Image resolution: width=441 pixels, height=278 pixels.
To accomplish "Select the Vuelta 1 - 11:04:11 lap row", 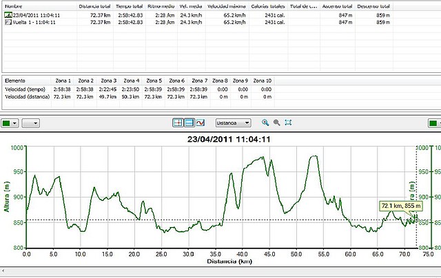I will click(x=198, y=22).
